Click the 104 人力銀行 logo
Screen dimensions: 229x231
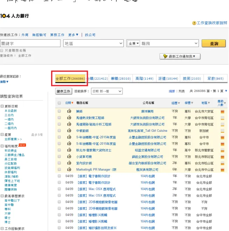pos(15,16)
